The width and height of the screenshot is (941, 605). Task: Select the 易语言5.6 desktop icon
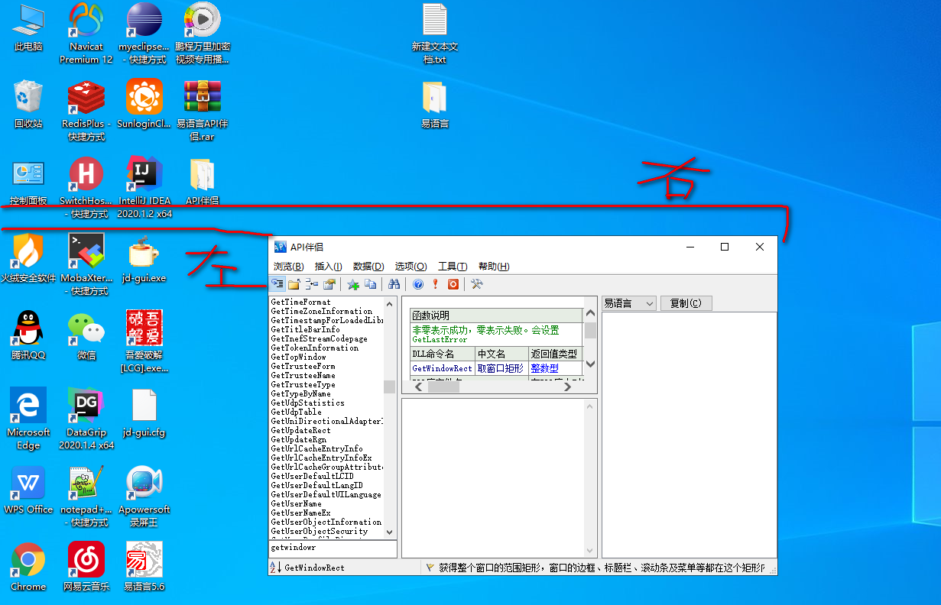[x=144, y=568]
